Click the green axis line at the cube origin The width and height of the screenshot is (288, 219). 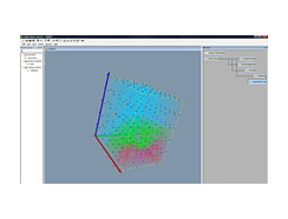coord(113,136)
